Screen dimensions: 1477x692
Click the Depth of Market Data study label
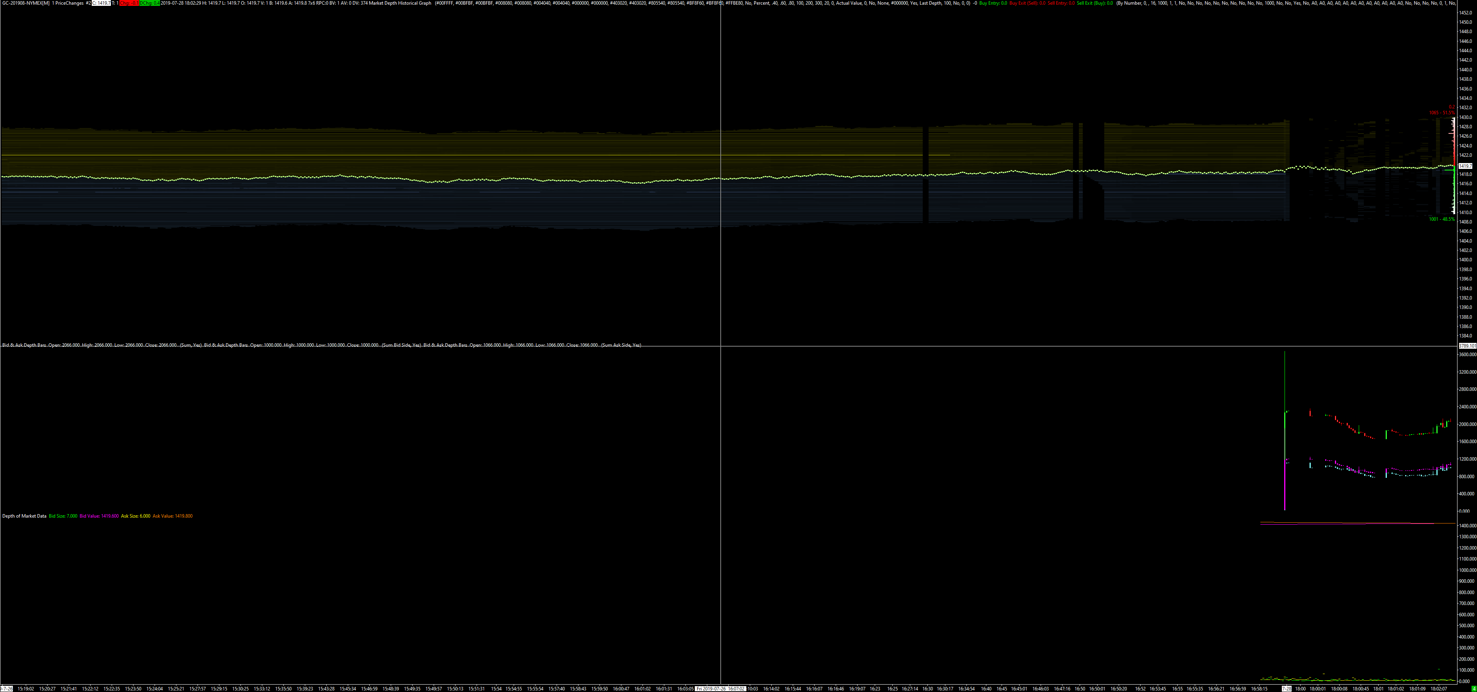[24, 516]
